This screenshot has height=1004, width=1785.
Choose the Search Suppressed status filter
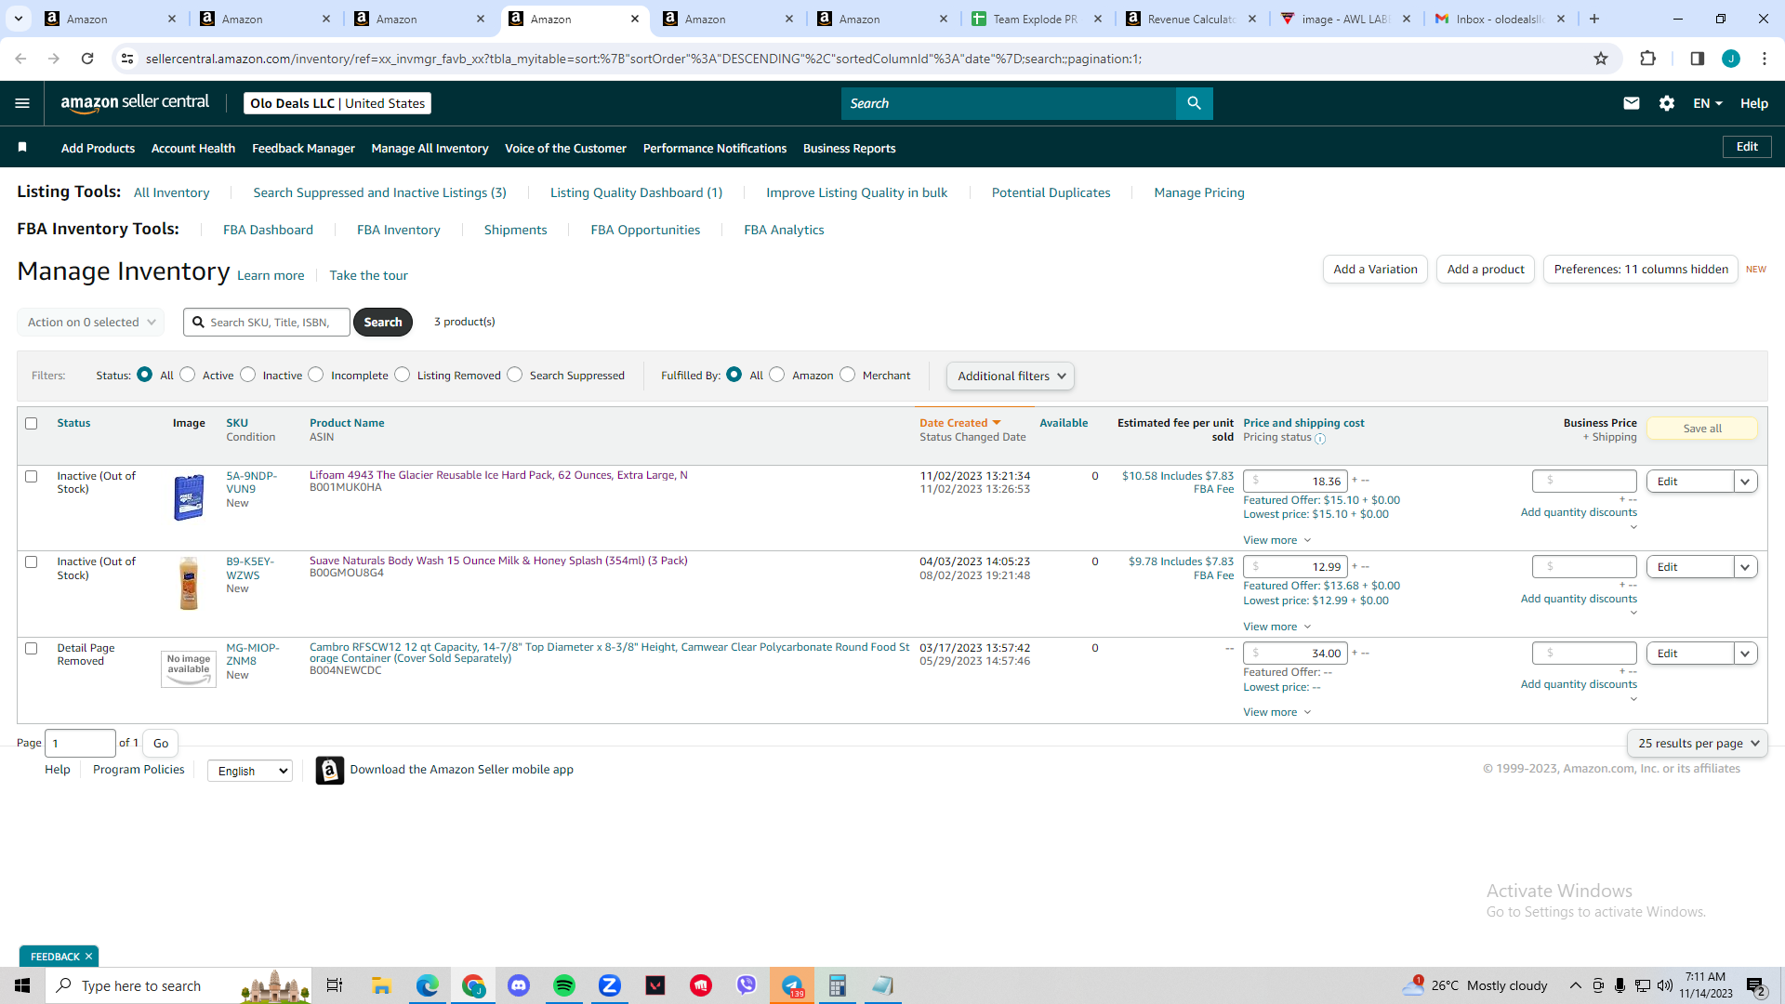tap(515, 374)
